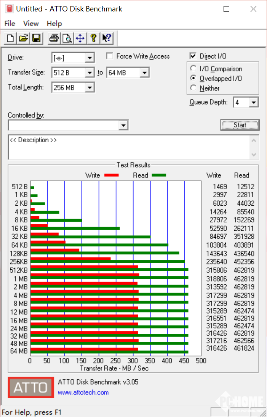267x417 pixels.
Task: Activate the context help arrow-question icon
Action: (x=106, y=38)
